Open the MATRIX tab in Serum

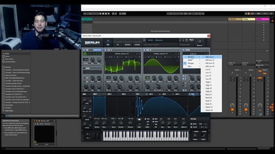[x=128, y=43]
